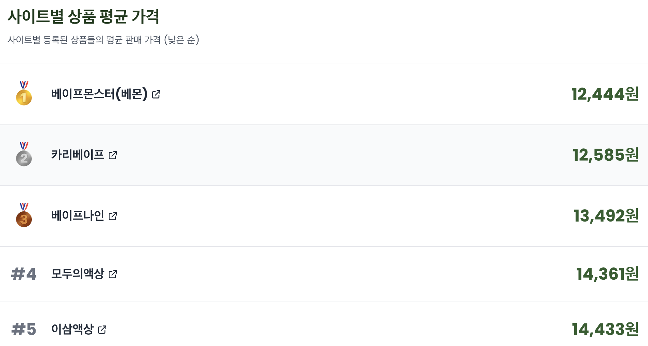Select the 14,433원 average price
The height and width of the screenshot is (346, 648).
click(x=605, y=329)
